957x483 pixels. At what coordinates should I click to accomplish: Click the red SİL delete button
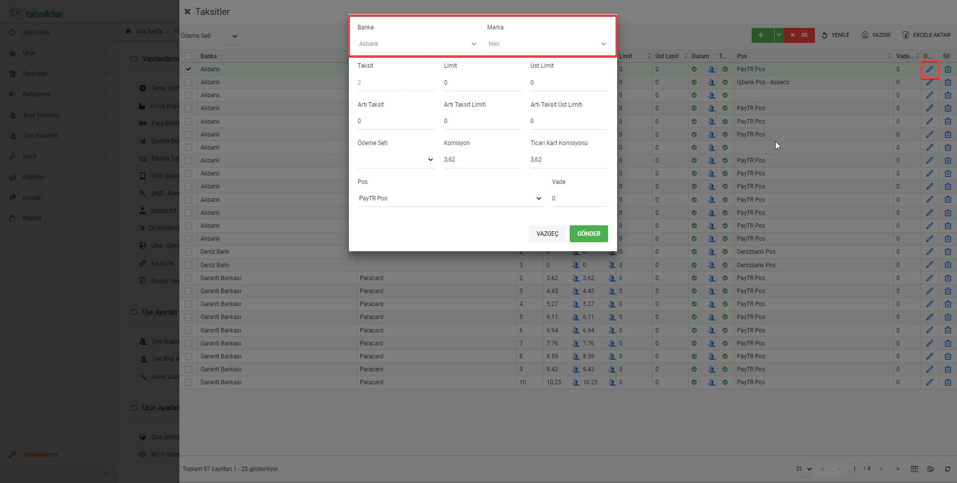[799, 35]
